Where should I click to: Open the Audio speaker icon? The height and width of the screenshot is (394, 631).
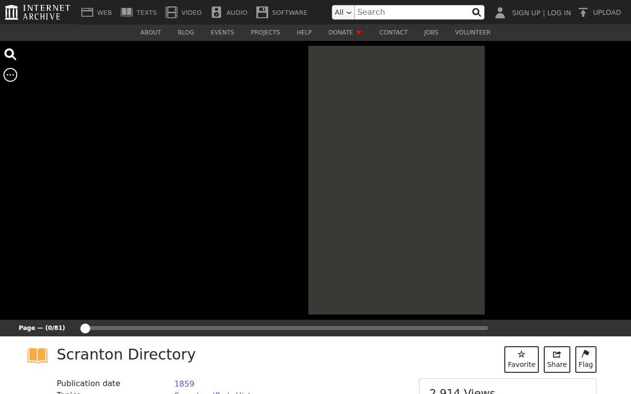coord(216,12)
